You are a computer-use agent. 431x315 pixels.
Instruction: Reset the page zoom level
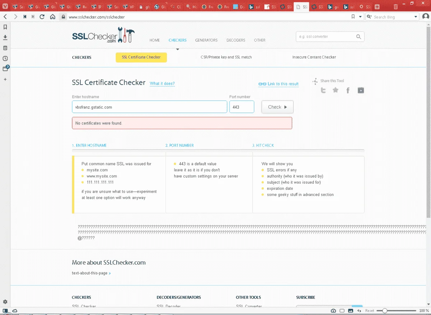pos(370,311)
